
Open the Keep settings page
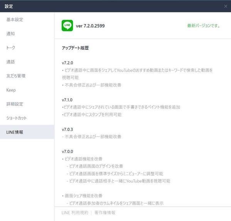click(11, 90)
